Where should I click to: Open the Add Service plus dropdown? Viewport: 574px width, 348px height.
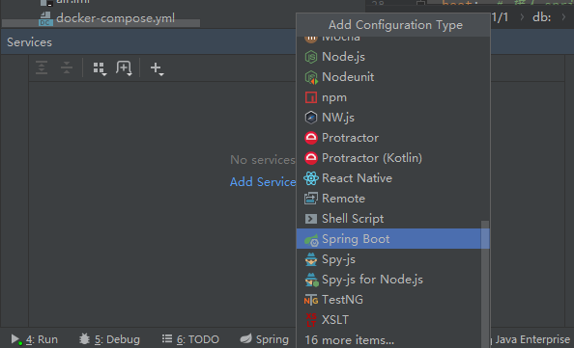tap(157, 68)
